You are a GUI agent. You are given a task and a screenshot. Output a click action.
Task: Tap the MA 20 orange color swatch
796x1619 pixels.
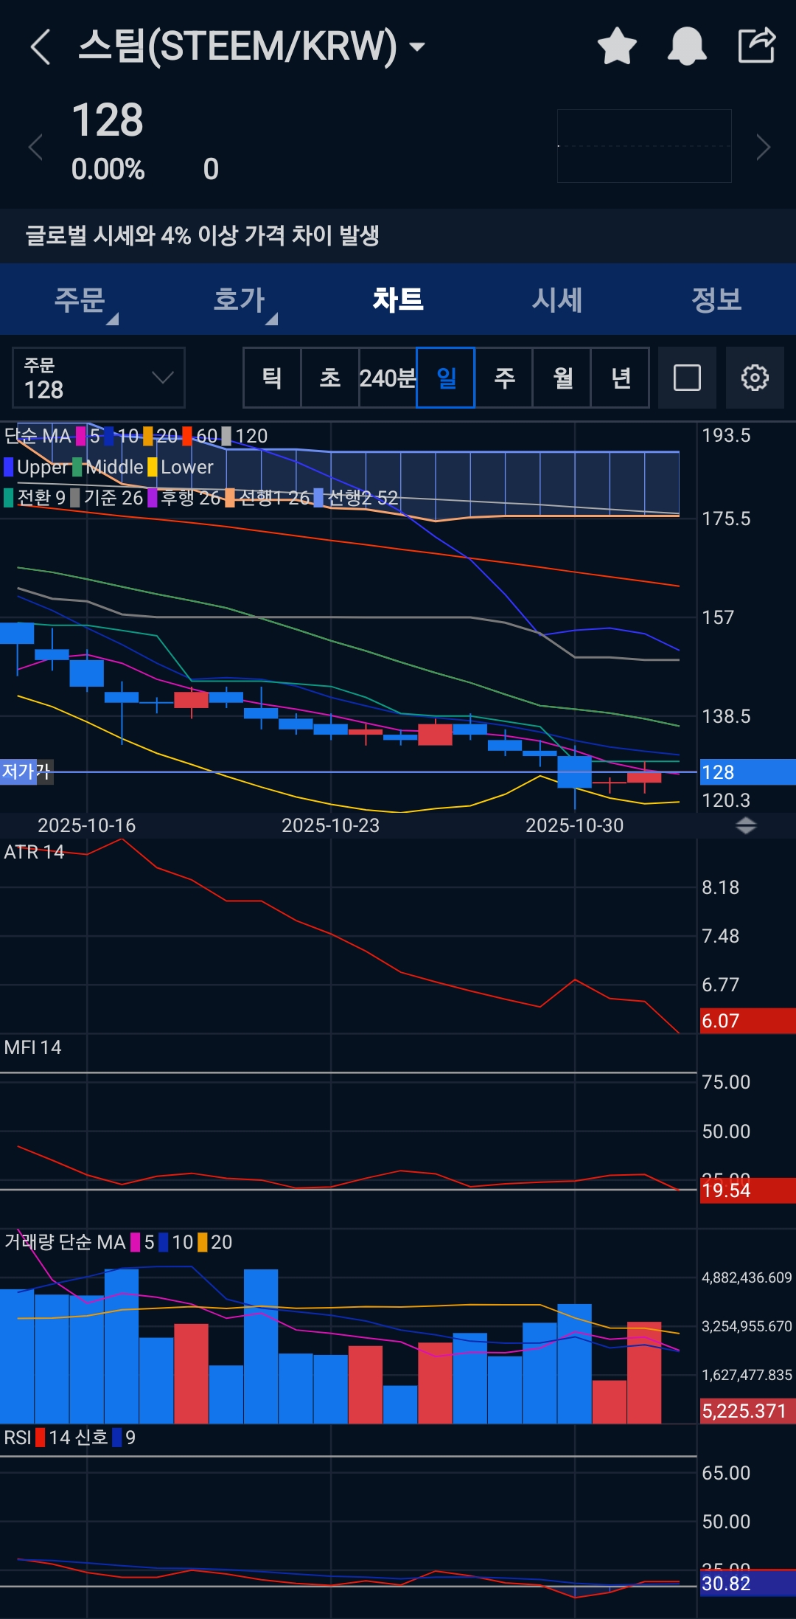point(148,436)
